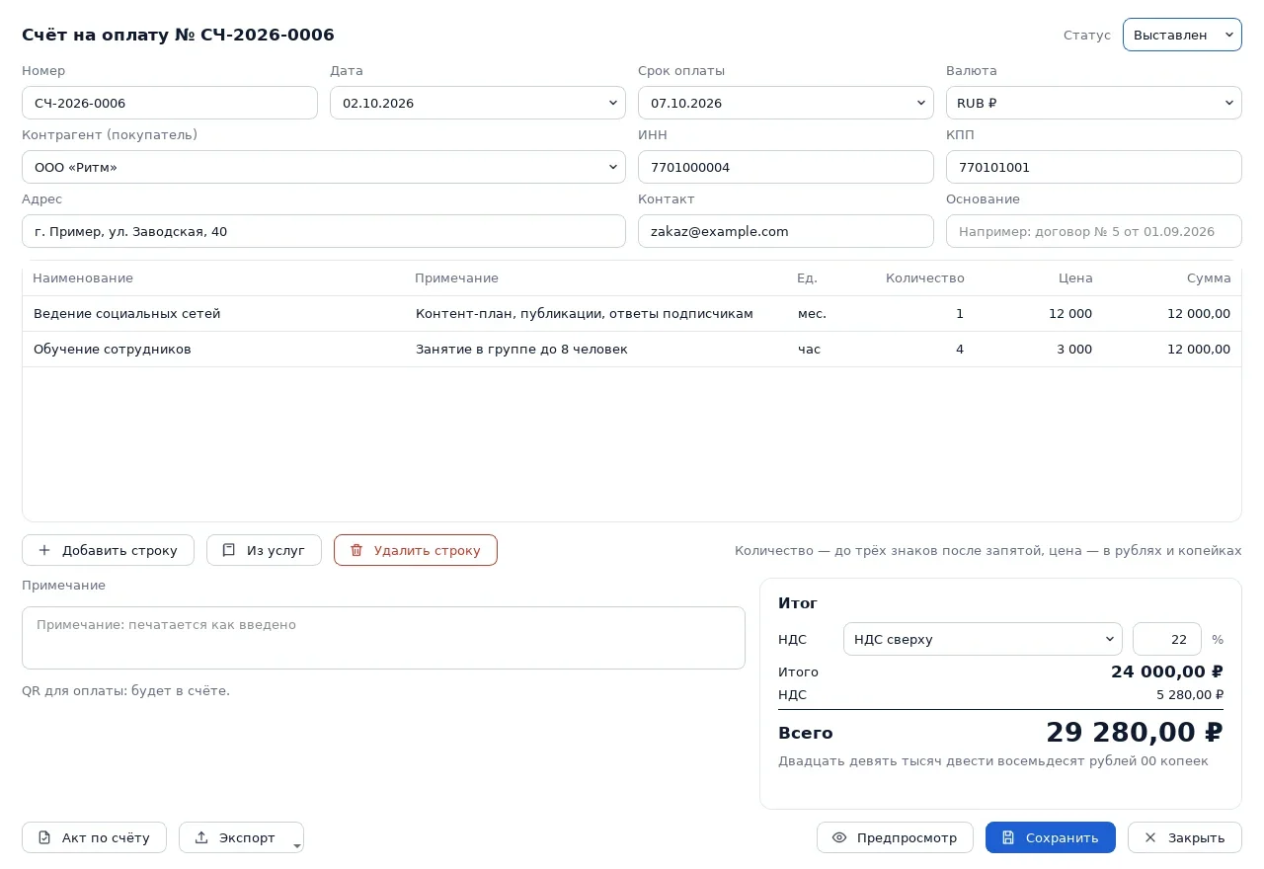Click the total 29 280,00 ₽
This screenshot has height=869, width=1264.
coord(1135,733)
